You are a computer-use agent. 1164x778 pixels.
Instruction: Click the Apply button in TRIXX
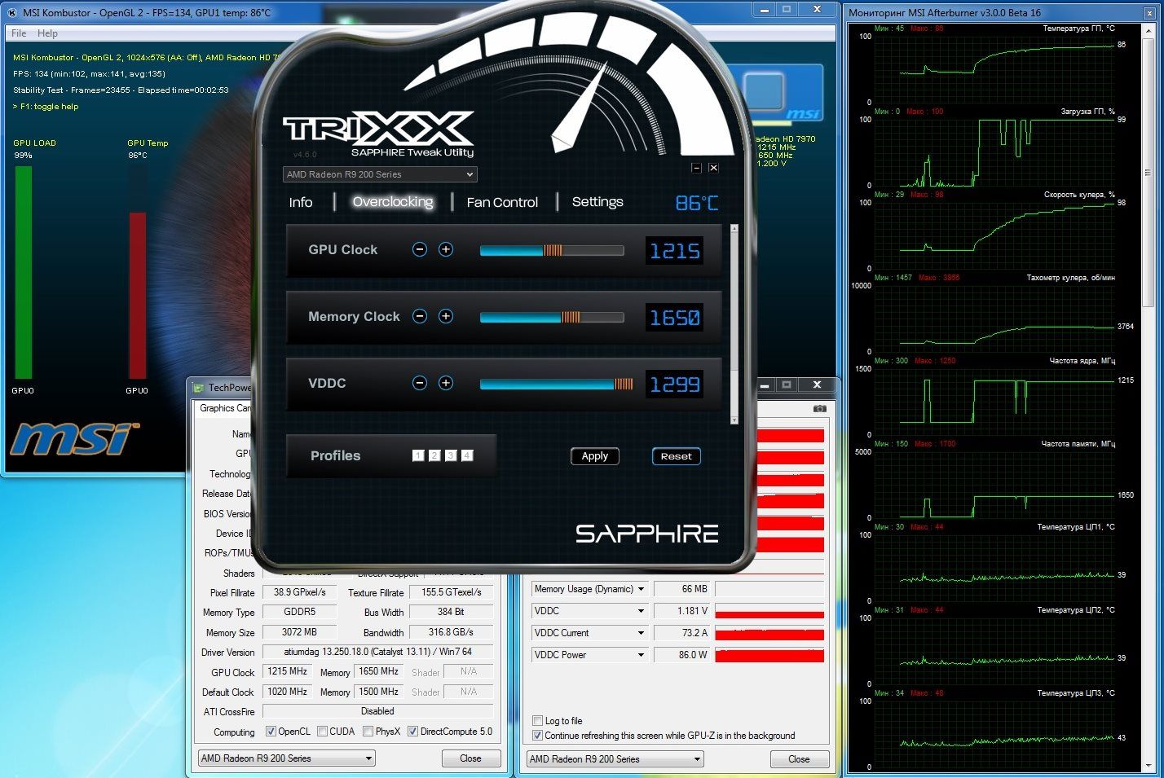[594, 456]
